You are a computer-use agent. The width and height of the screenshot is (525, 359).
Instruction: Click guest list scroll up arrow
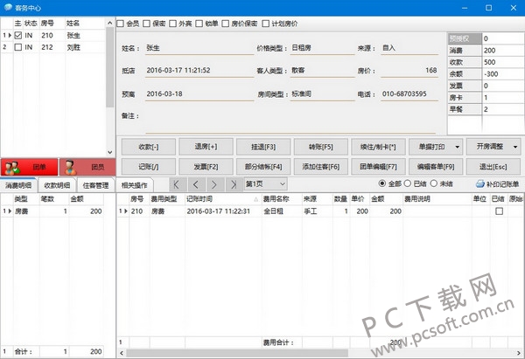110,23
